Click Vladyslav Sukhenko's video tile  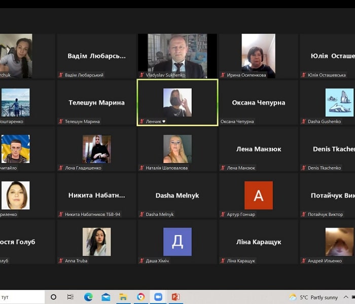click(x=177, y=56)
